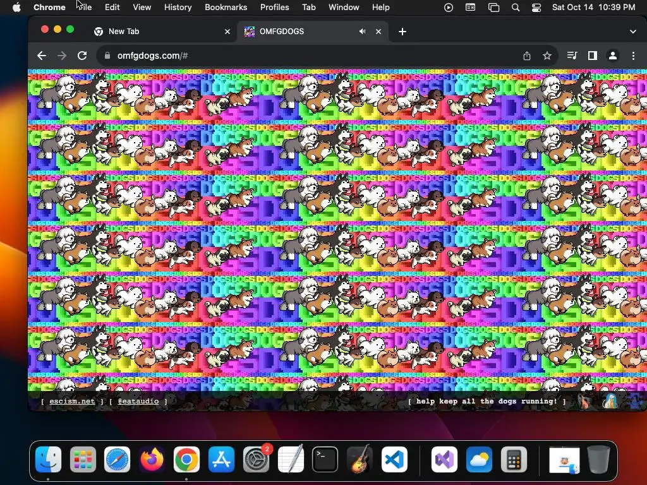Open the Help menu
This screenshot has width=647, height=485.
380,7
